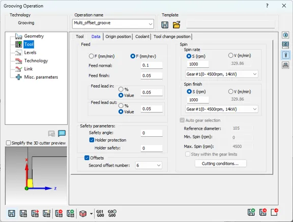Enable Simplify the 3D cutter preview
The image size is (293, 222).
pyautogui.click(x=9, y=143)
